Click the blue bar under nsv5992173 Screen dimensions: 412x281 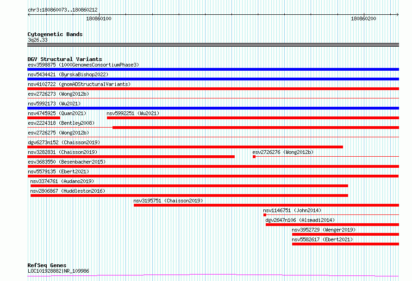[x=213, y=108]
